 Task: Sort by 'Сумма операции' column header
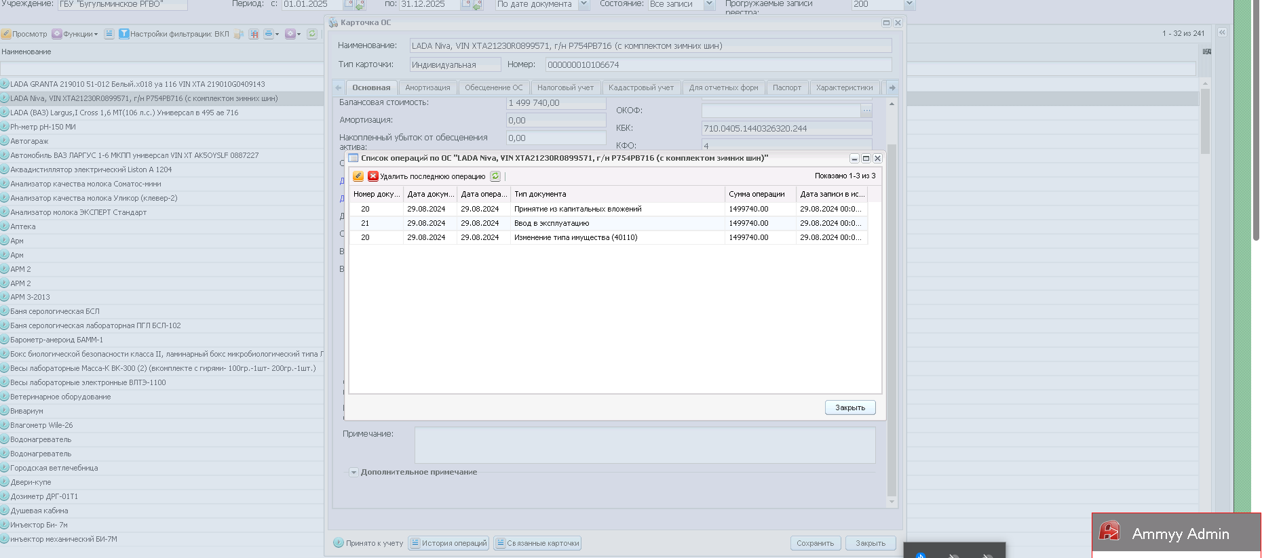click(760, 194)
